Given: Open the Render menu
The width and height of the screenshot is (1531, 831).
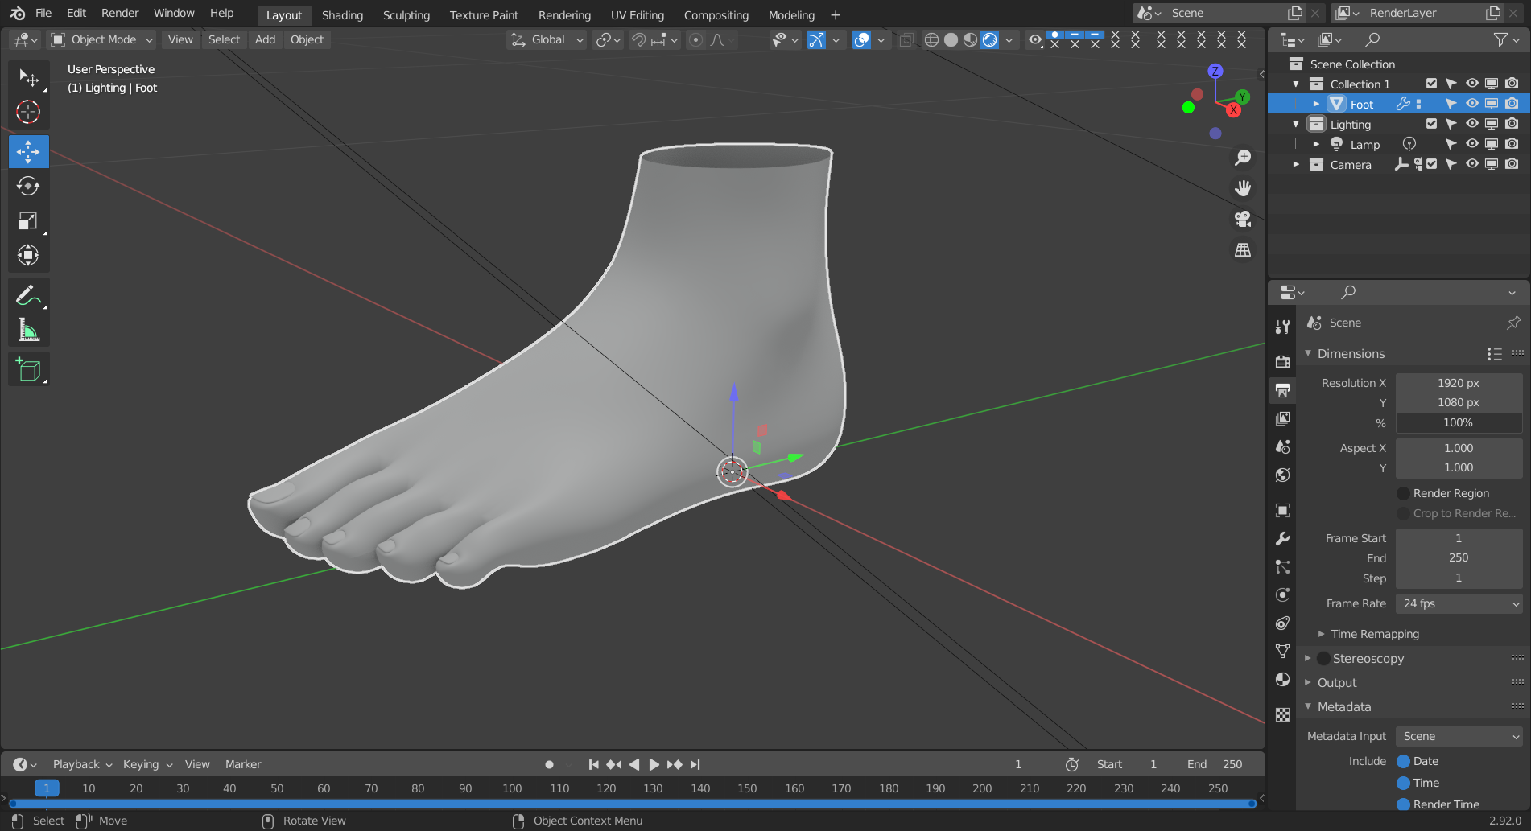Looking at the screenshot, I should click(119, 13).
